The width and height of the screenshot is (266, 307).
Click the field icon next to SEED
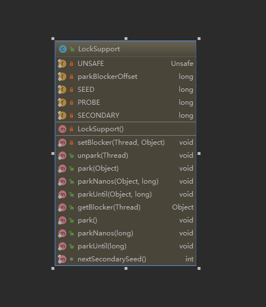coord(62,90)
